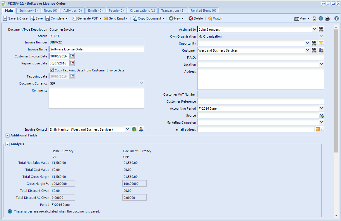Click the document icon in the title bar
Viewport: 341px width, 221px height.
(4, 3)
